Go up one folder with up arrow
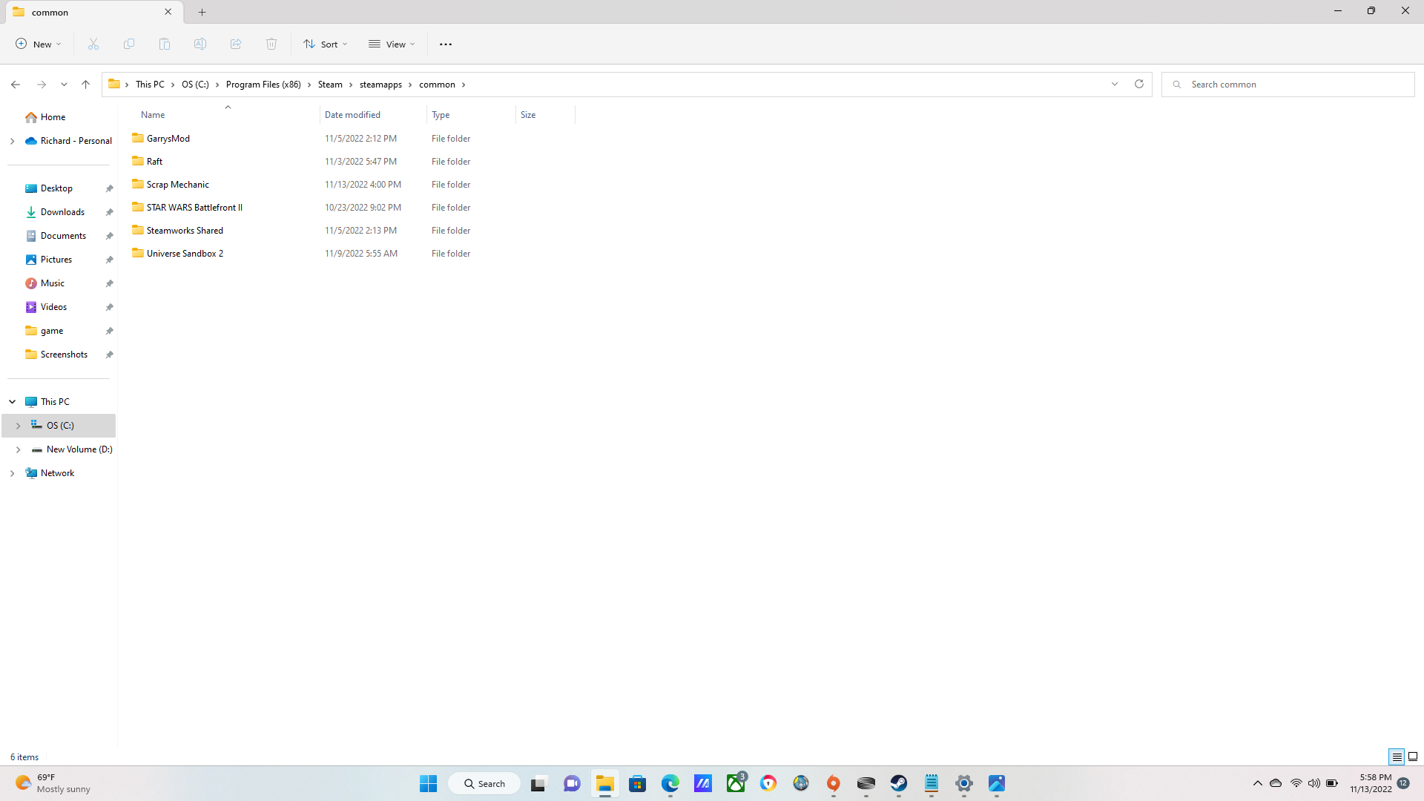The image size is (1424, 801). point(85,85)
